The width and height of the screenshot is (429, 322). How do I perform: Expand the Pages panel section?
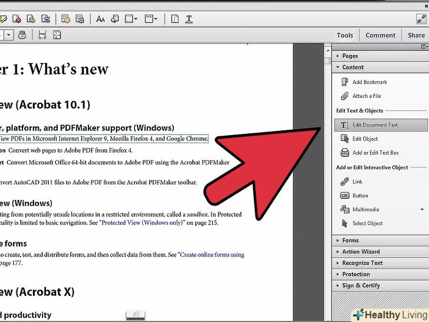(349, 56)
